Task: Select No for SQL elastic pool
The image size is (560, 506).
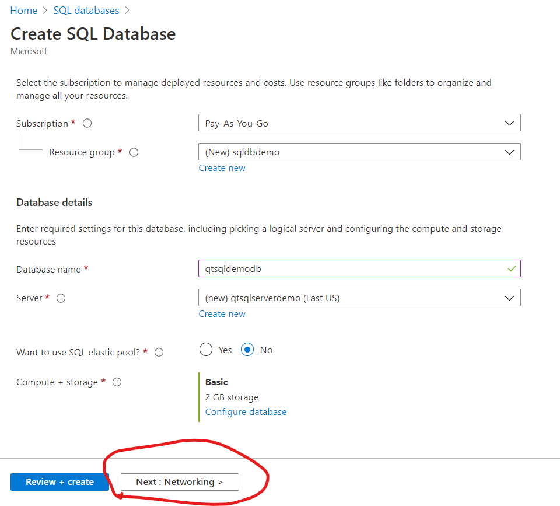Action: point(246,349)
